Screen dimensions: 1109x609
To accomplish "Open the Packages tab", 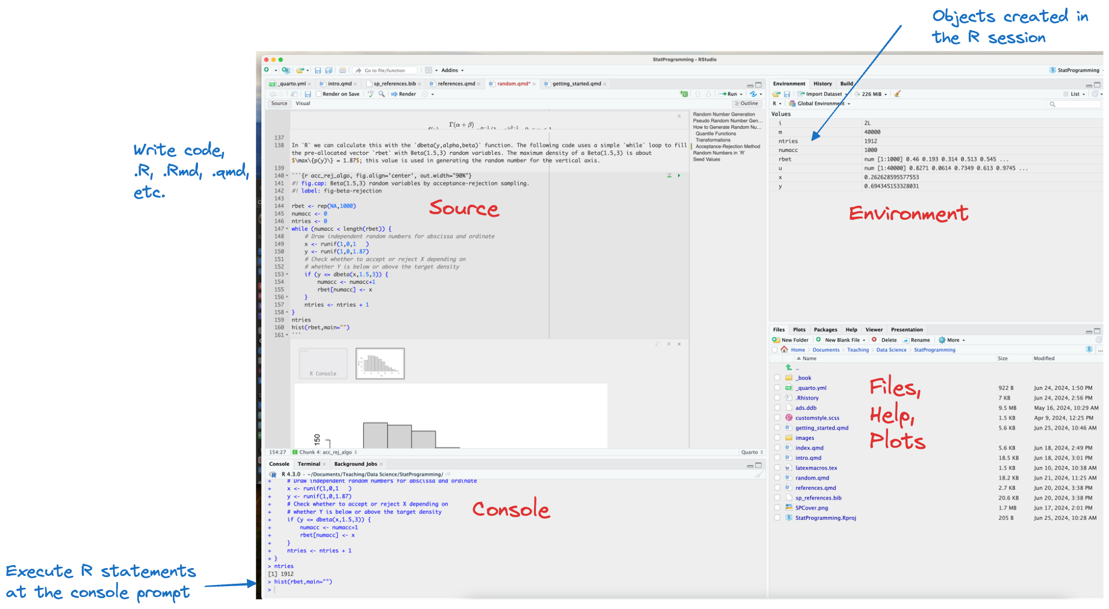I will pyautogui.click(x=825, y=330).
